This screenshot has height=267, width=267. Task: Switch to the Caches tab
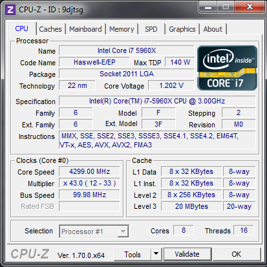point(50,29)
